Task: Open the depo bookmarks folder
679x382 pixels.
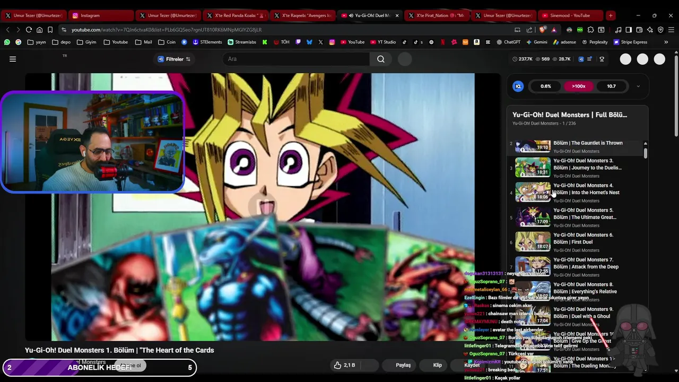Action: point(61,42)
